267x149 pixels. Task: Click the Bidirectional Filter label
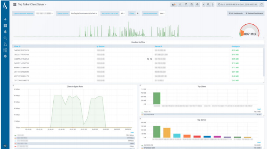click(150, 13)
